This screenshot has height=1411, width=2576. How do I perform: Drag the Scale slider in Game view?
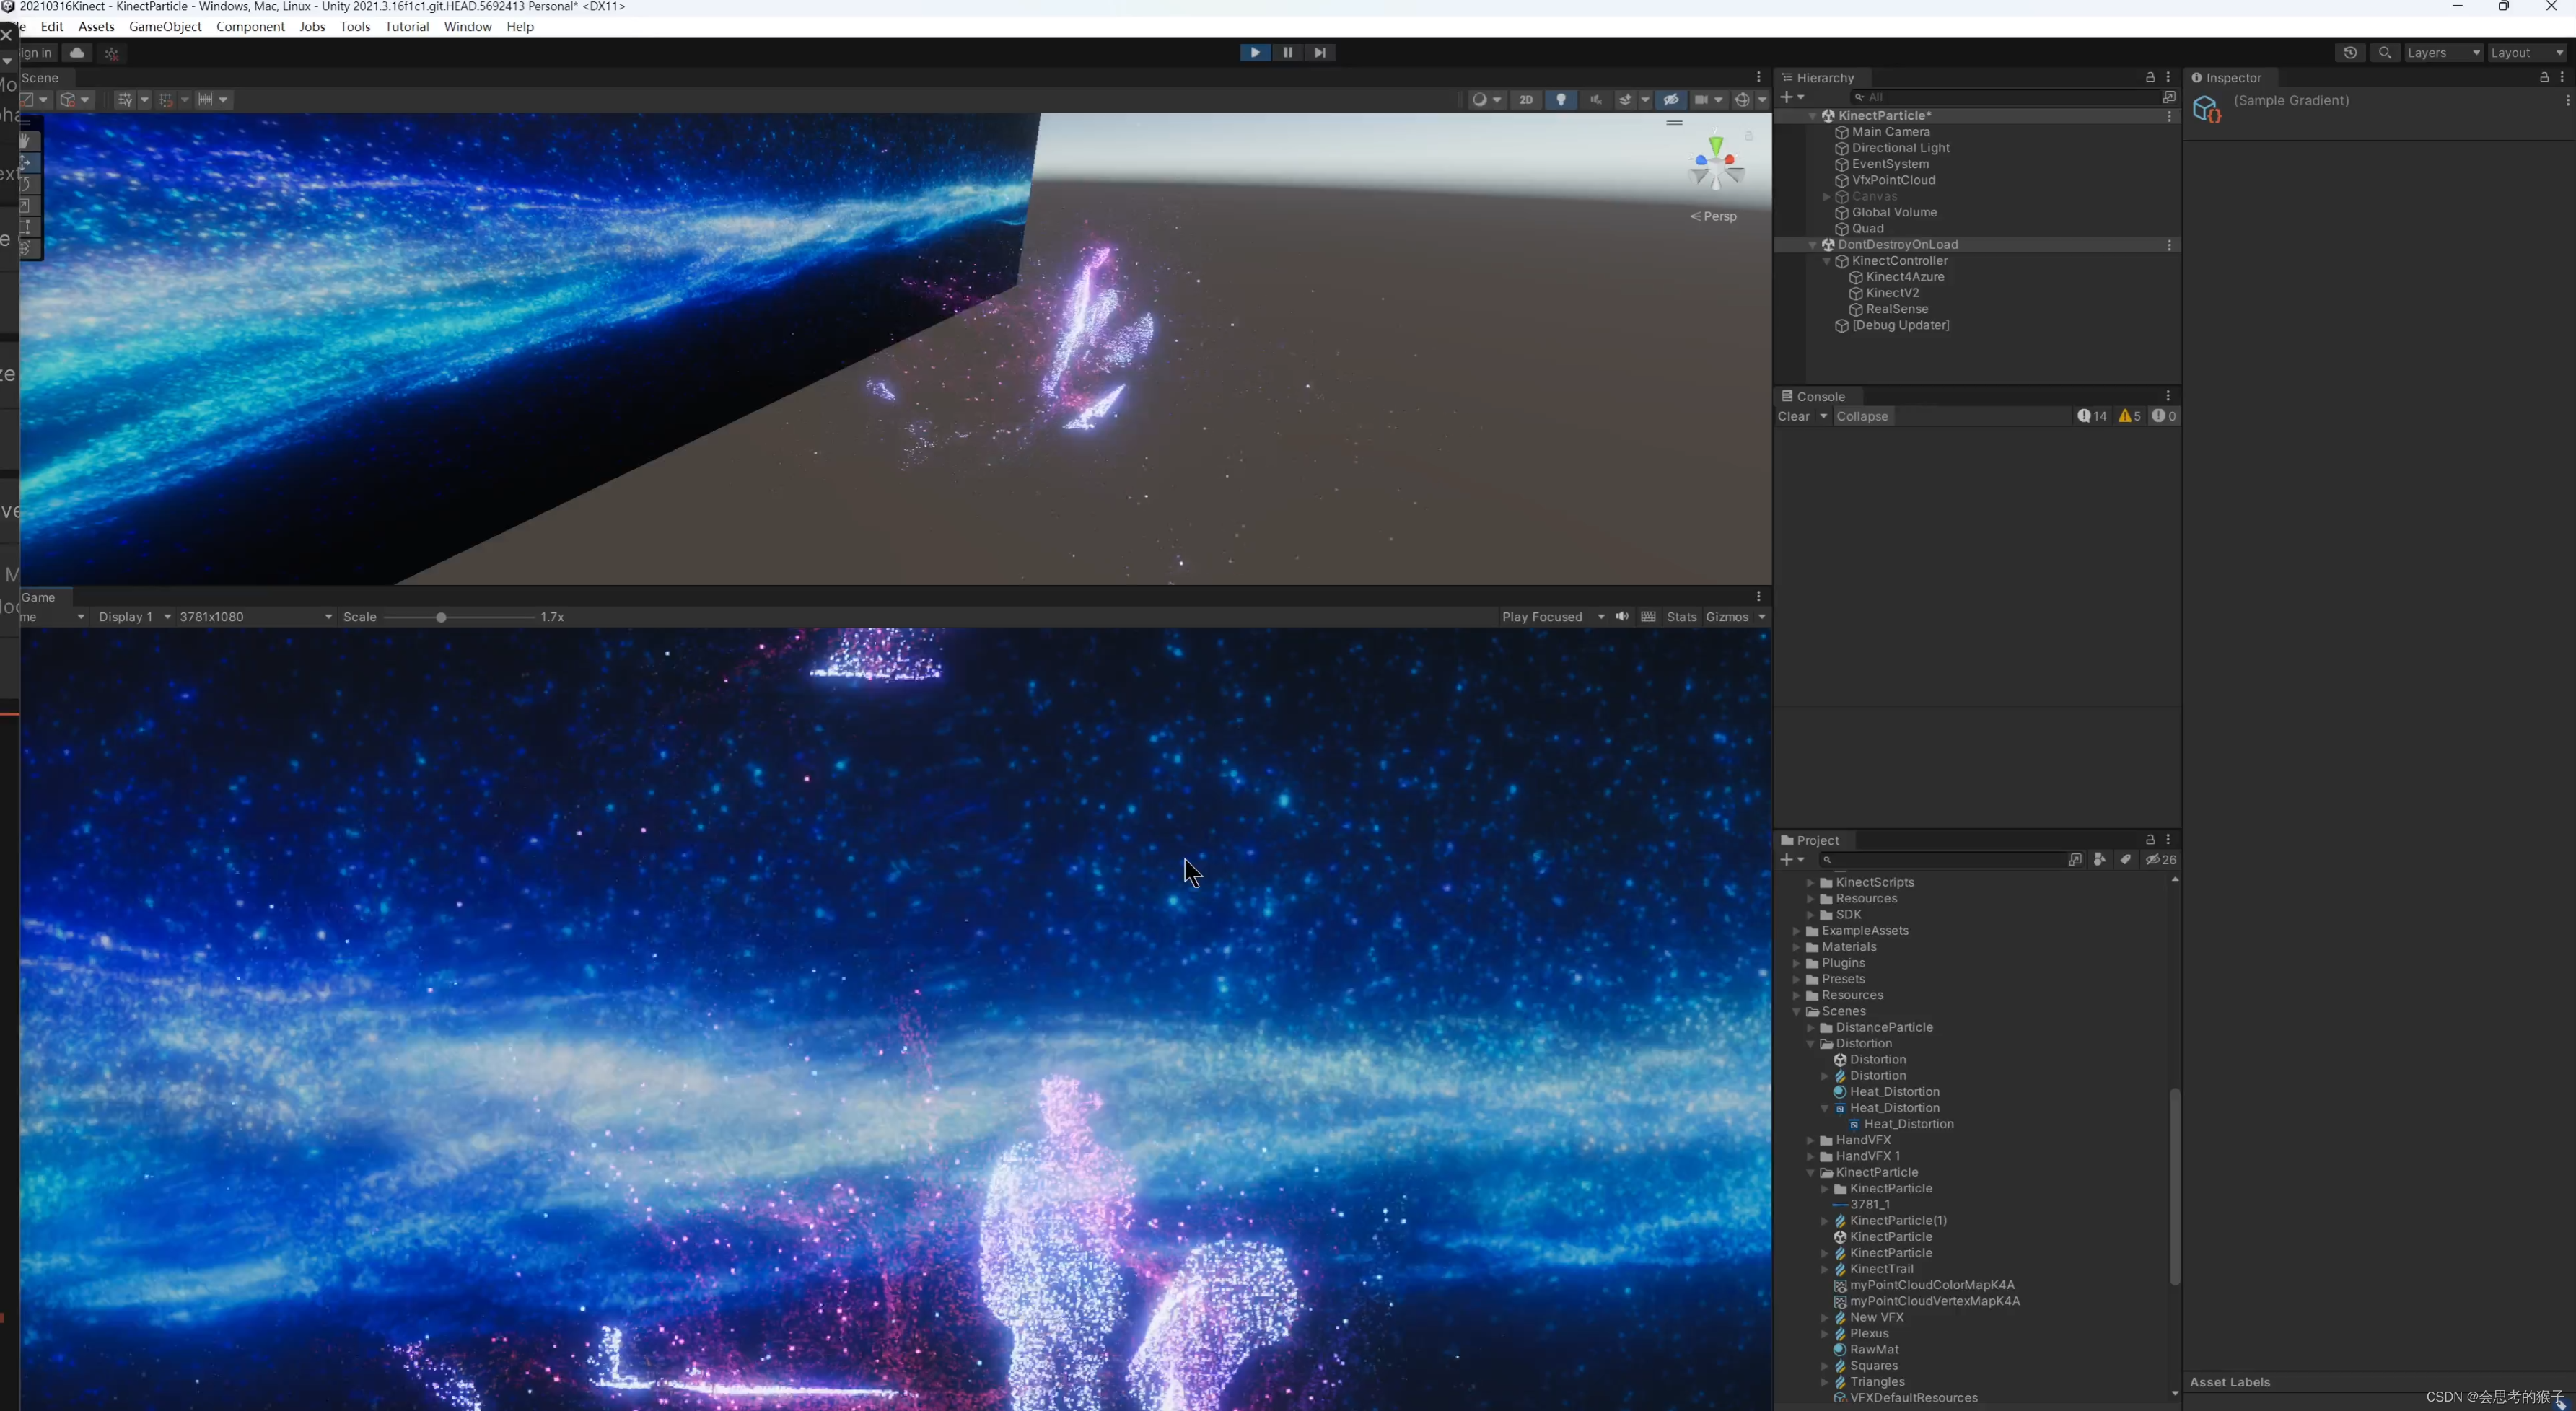coord(442,617)
